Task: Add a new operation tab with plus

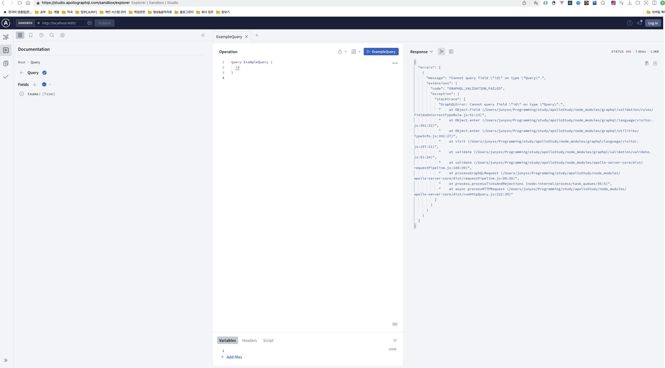Action: (257, 35)
